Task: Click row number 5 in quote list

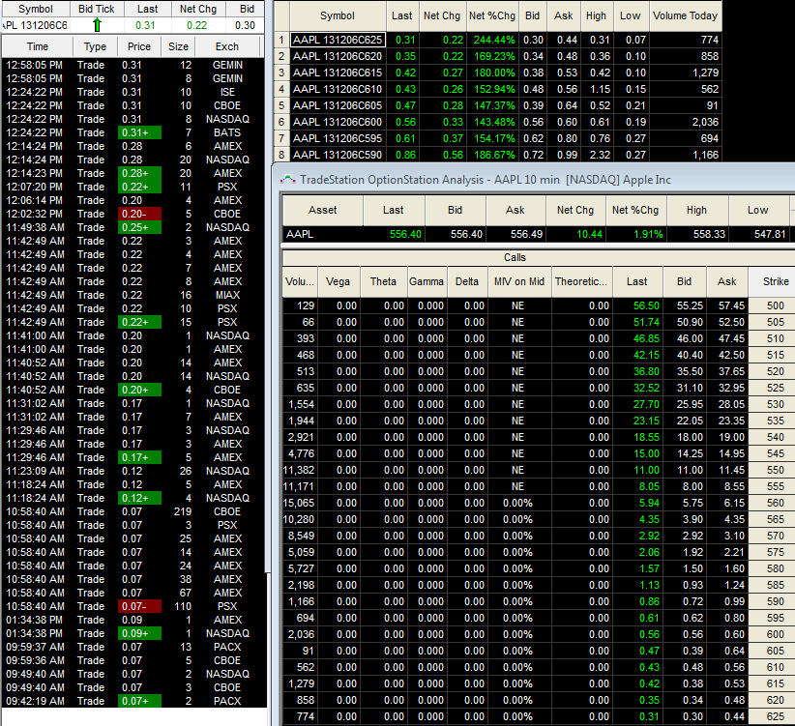Action: (x=281, y=105)
